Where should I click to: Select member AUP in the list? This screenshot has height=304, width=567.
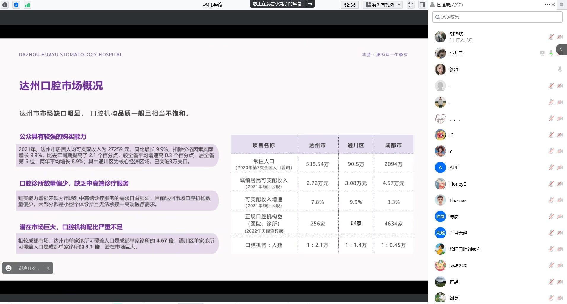tap(454, 167)
